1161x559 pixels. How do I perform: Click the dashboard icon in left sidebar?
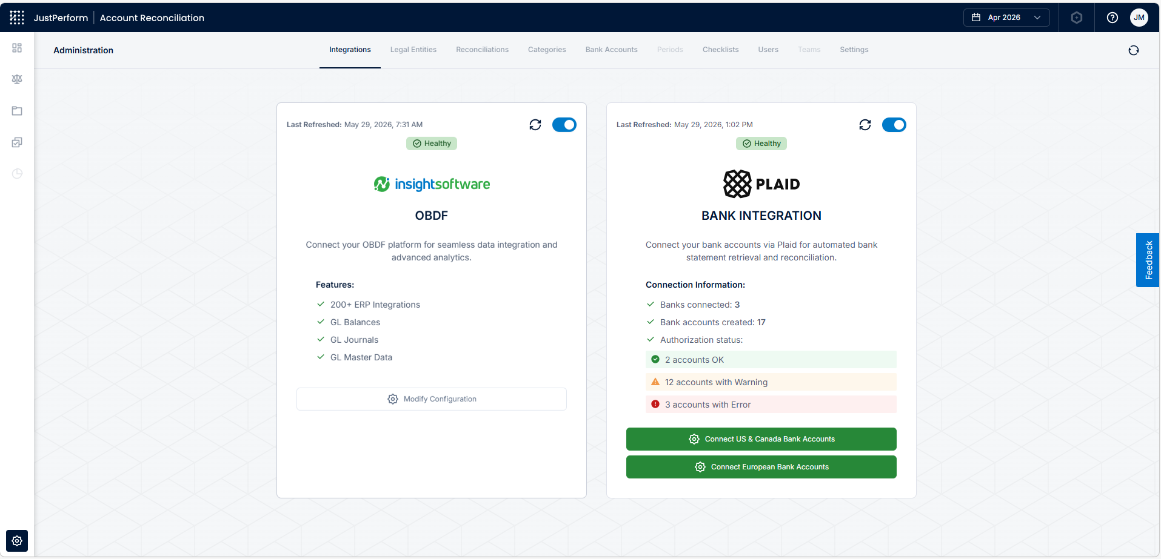click(17, 48)
